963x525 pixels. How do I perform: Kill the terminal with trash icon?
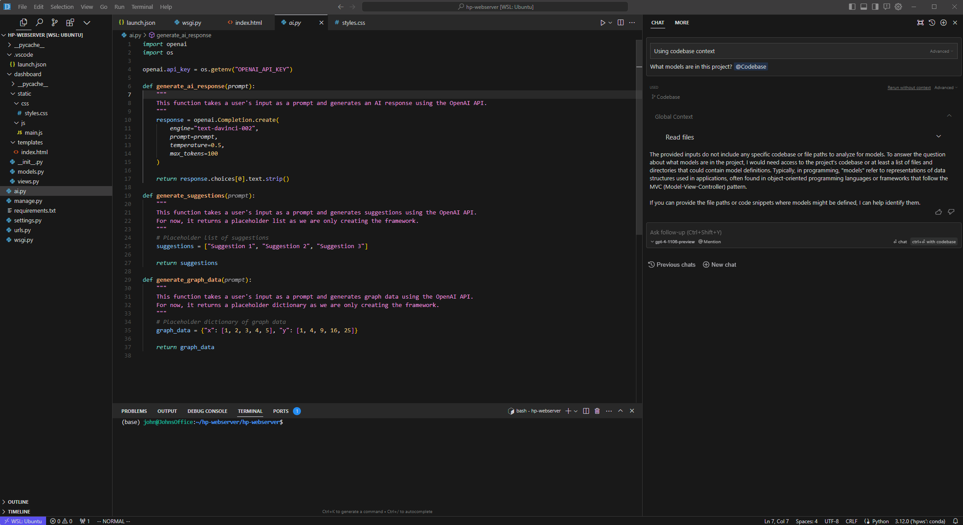click(597, 411)
